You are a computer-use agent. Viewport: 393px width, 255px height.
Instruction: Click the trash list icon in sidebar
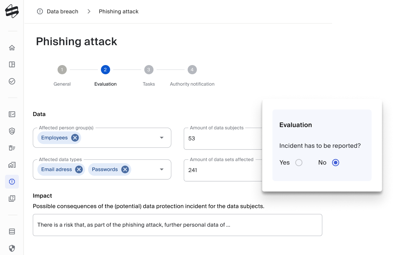click(x=12, y=148)
